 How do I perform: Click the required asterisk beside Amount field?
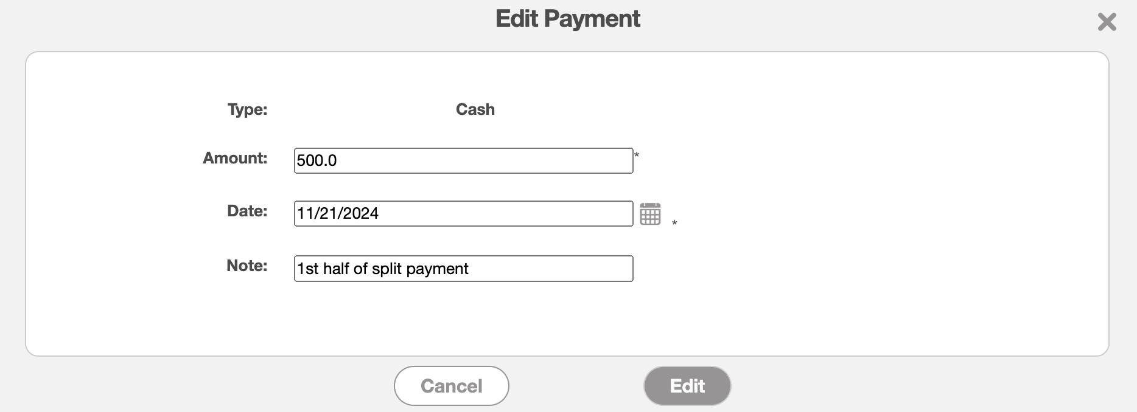coord(637,156)
